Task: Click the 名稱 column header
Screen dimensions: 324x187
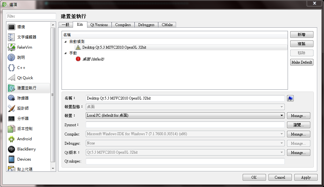Action: pyautogui.click(x=175, y=35)
